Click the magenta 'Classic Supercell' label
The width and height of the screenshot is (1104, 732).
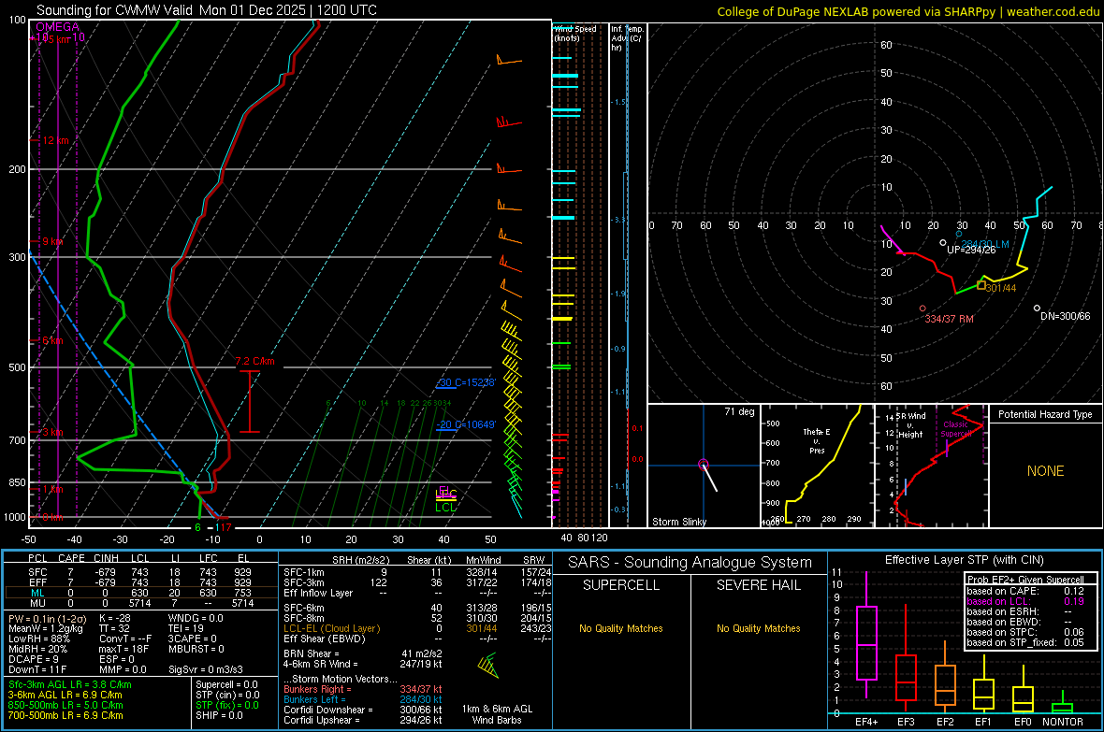(956, 429)
